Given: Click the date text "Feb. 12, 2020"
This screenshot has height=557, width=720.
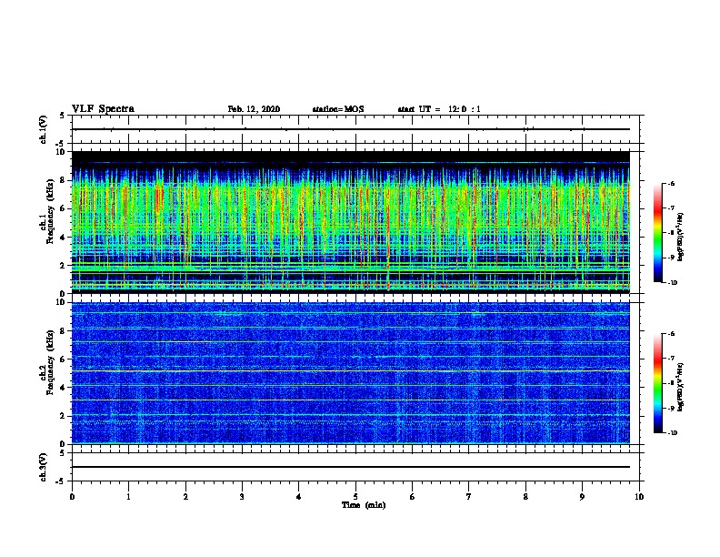Looking at the screenshot, I should point(254,109).
